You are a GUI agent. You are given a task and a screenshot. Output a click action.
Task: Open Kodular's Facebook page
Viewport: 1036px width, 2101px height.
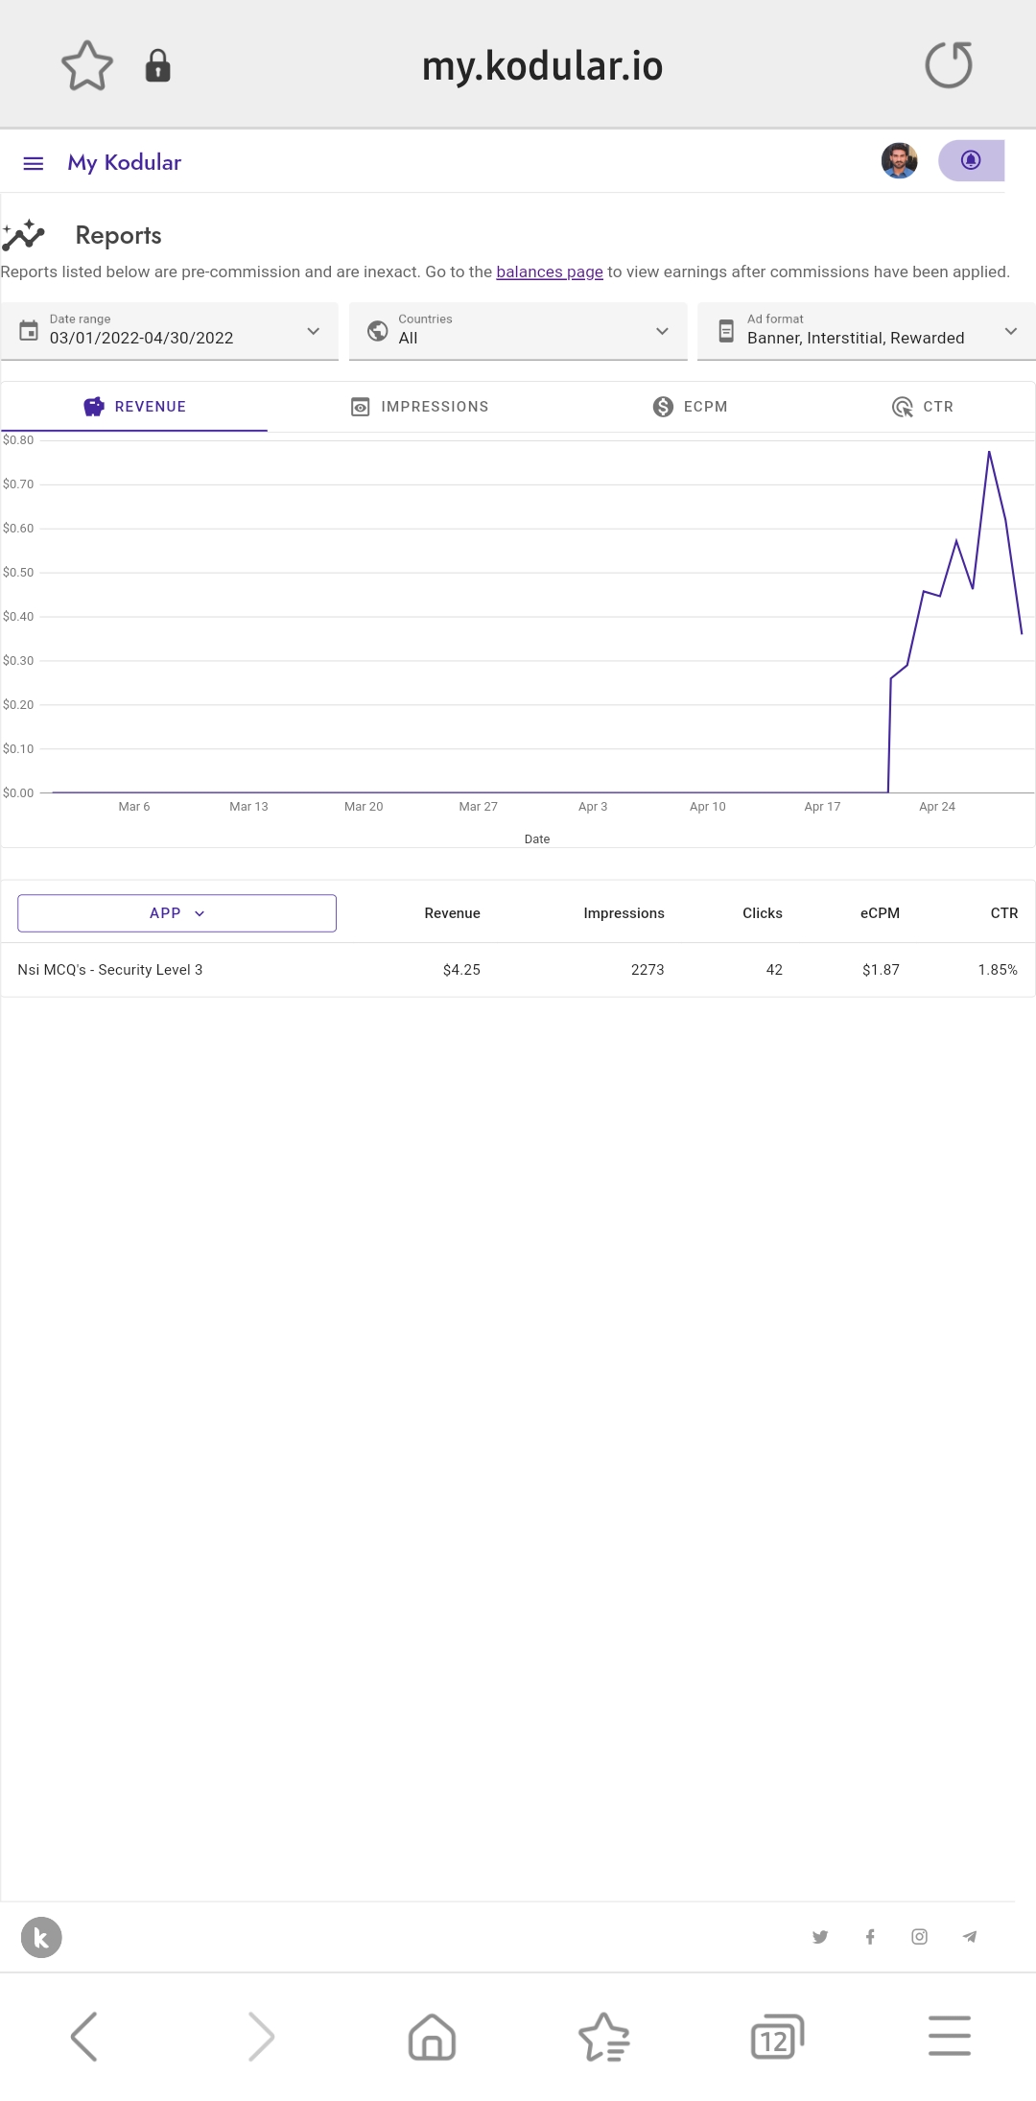[870, 1937]
